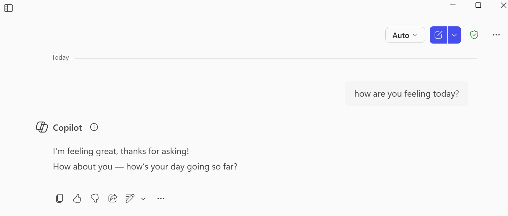Click the green shield protection icon
Image resolution: width=508 pixels, height=216 pixels.
pyautogui.click(x=474, y=35)
